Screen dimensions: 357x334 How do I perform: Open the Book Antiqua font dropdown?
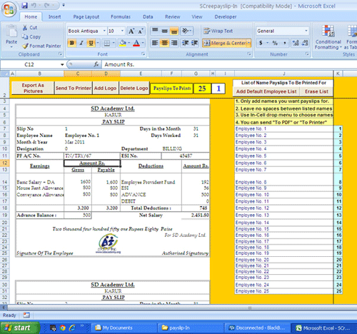(104, 31)
